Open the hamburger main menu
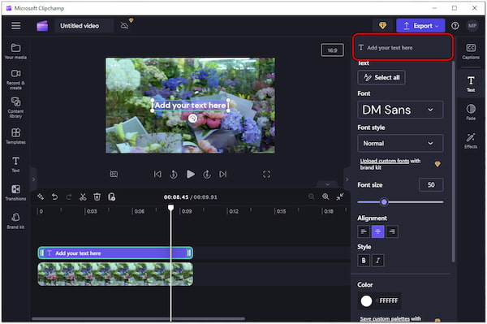487x324 pixels. (x=16, y=25)
